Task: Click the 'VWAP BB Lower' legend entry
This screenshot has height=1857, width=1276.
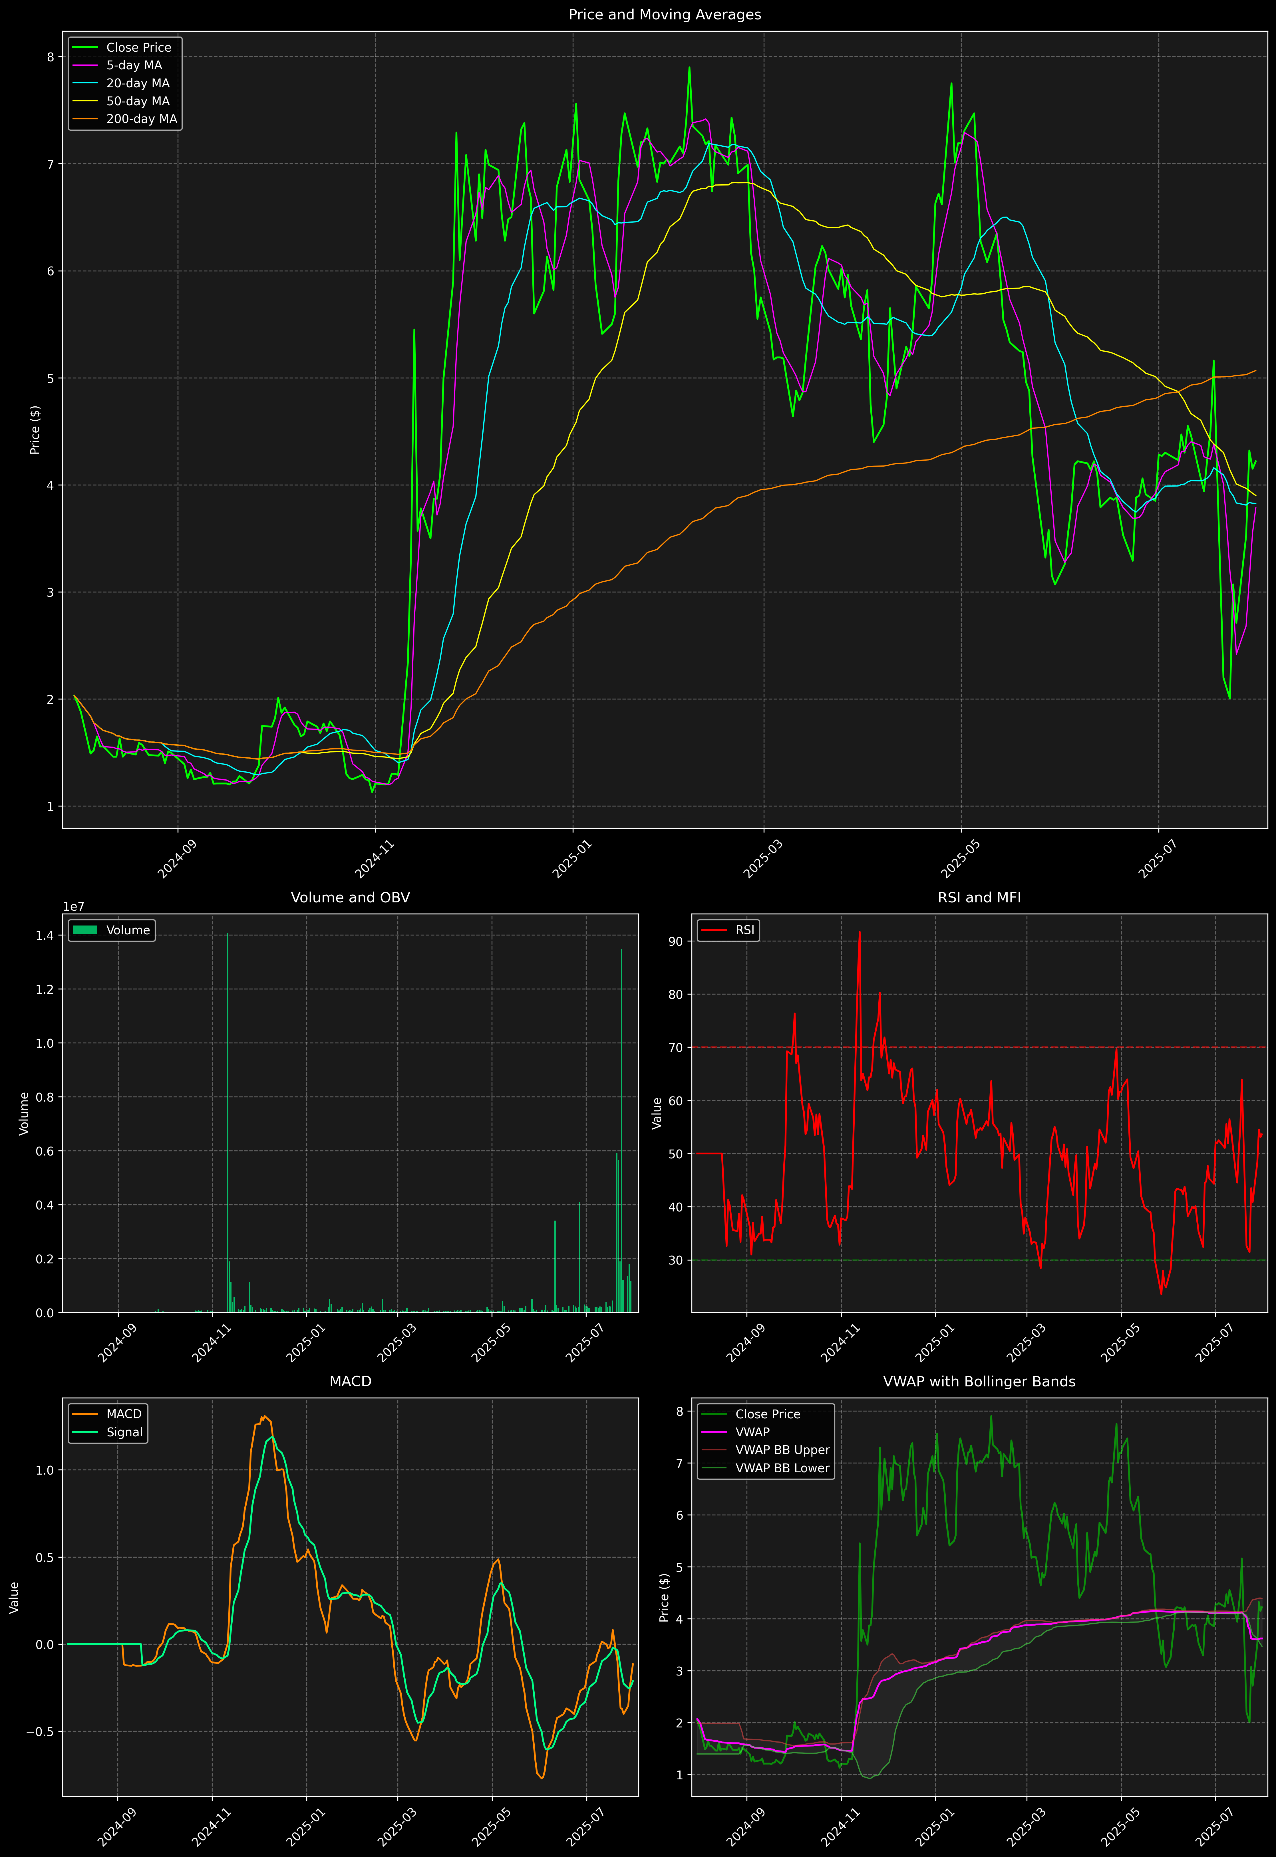Action: [766, 1468]
